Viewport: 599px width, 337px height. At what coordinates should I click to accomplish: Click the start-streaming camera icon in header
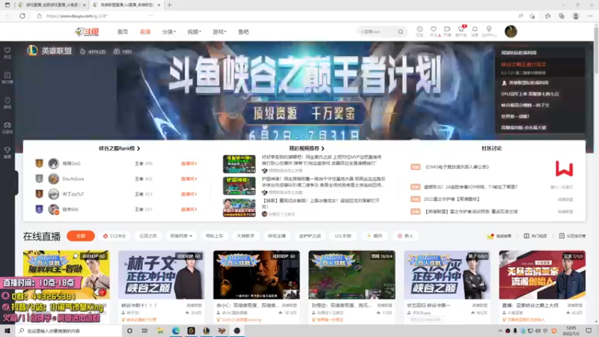[x=447, y=29]
